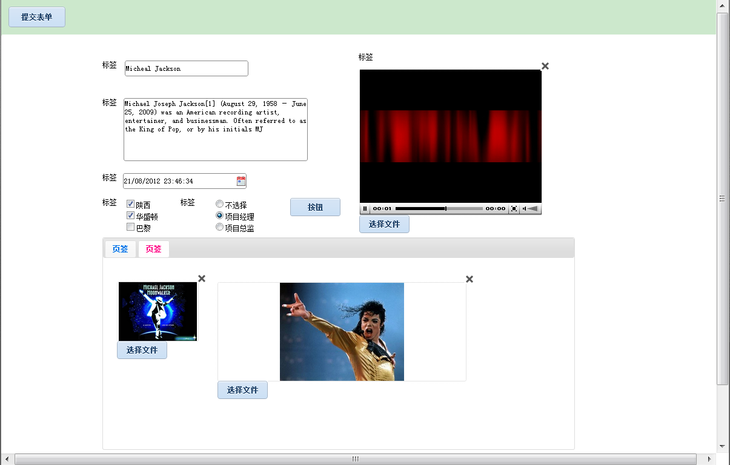This screenshot has width=730, height=465.
Task: Mute the video player audio
Action: coord(523,209)
